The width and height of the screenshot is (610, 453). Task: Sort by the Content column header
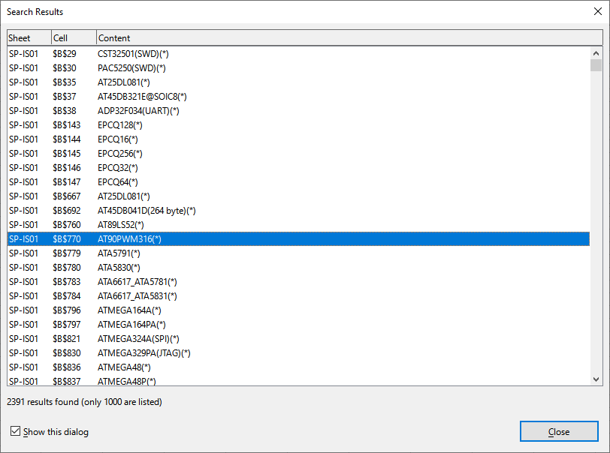click(349, 37)
